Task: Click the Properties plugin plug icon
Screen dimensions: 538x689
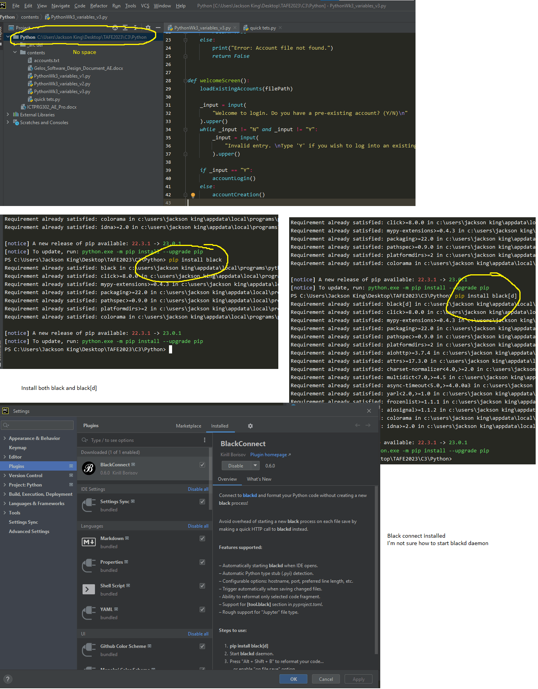Action: coord(89,566)
